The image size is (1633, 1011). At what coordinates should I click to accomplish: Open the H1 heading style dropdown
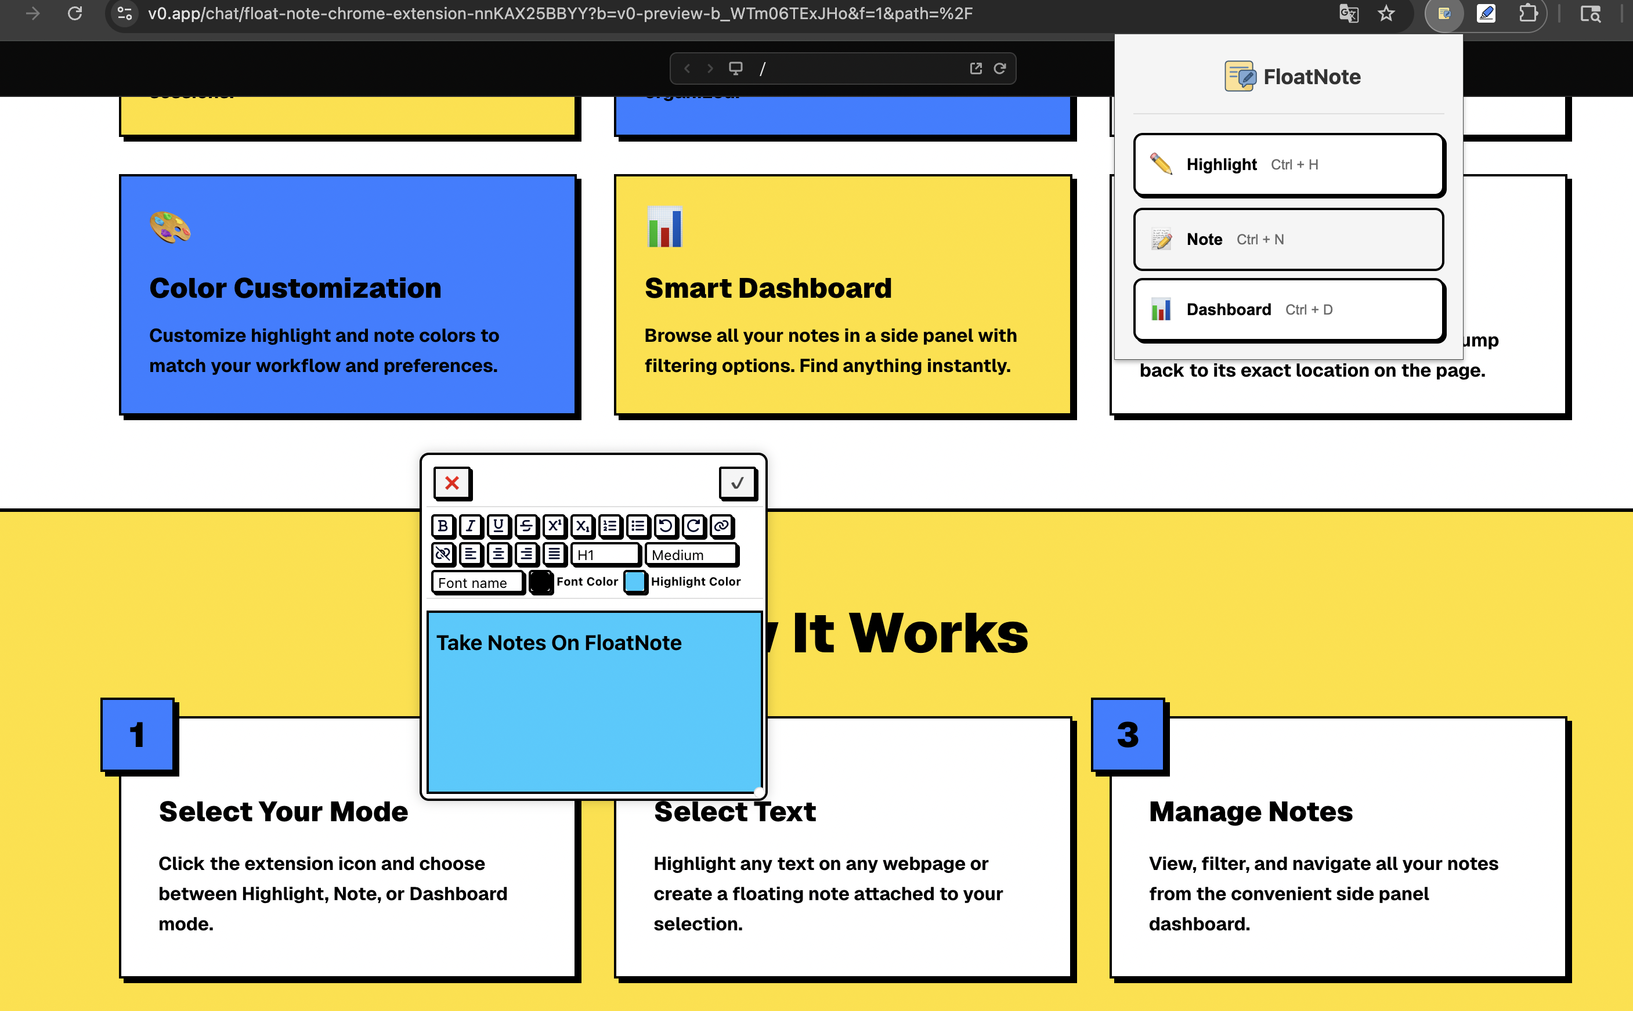click(x=605, y=554)
